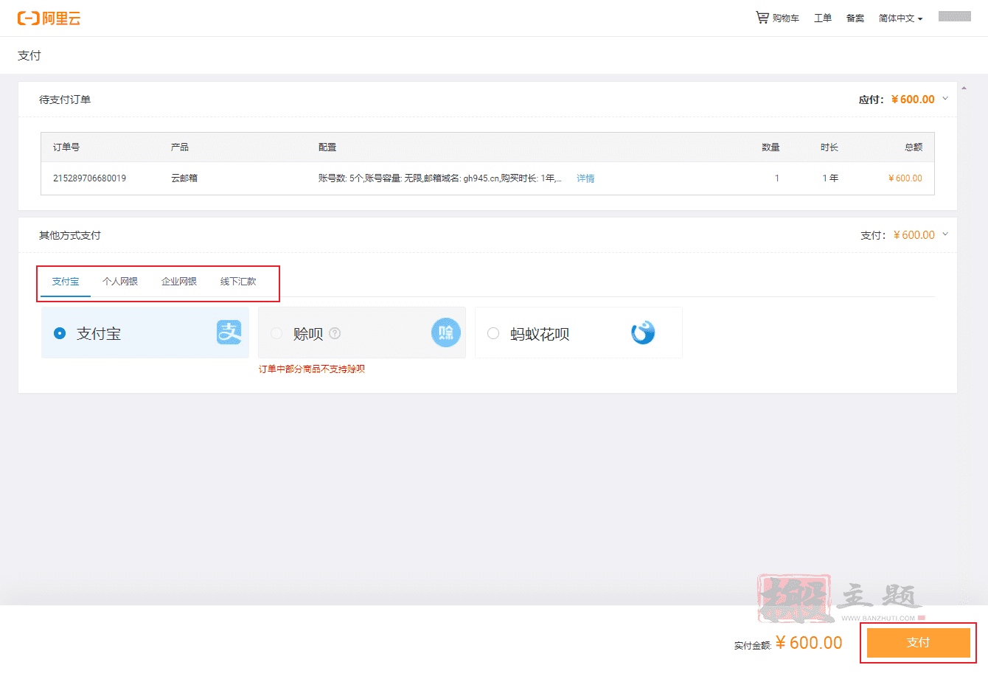988x679 pixels.
Task: Click the orange 支付 button
Action: click(918, 643)
